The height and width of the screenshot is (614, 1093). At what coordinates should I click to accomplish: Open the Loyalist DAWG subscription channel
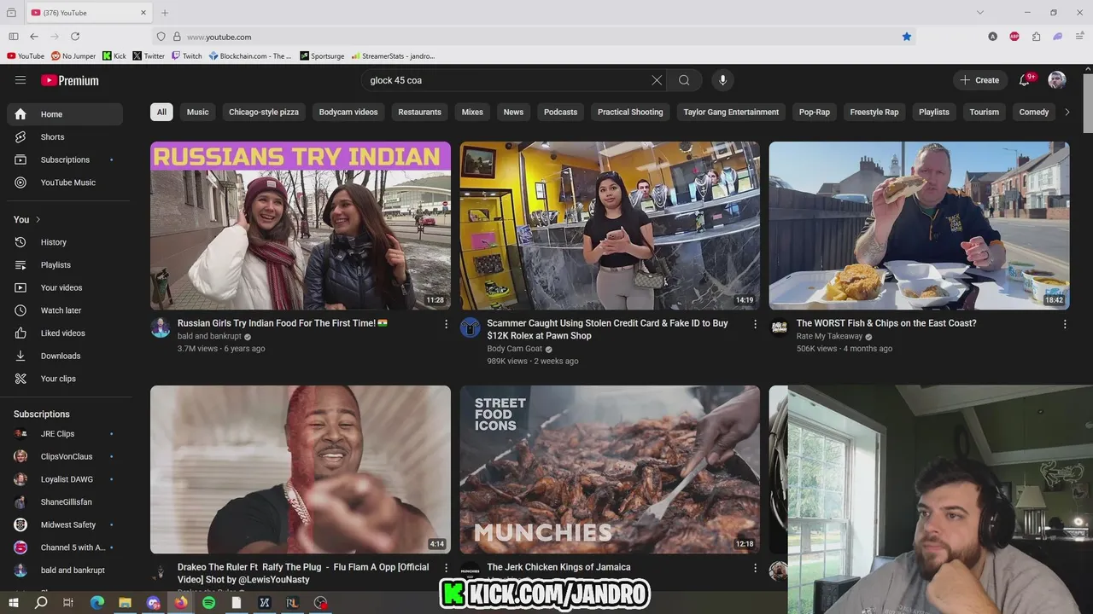pos(65,479)
